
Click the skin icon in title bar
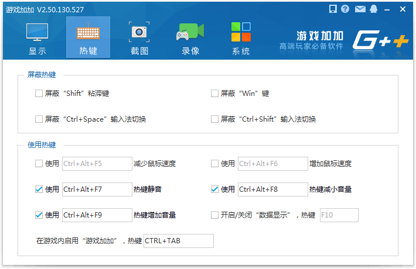tap(332, 9)
